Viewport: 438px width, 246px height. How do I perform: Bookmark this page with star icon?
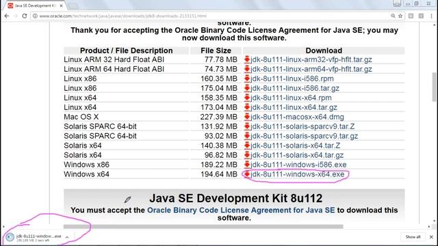click(400, 16)
